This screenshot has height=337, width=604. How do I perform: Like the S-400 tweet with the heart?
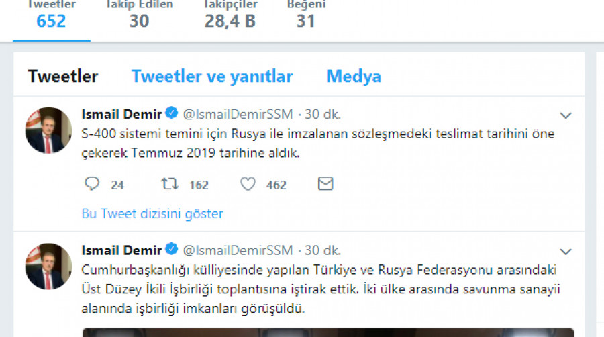(248, 184)
